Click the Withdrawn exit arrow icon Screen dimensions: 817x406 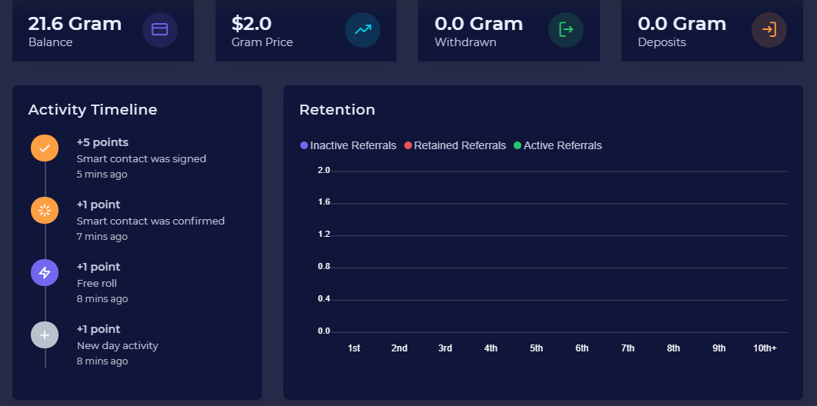[x=566, y=30]
